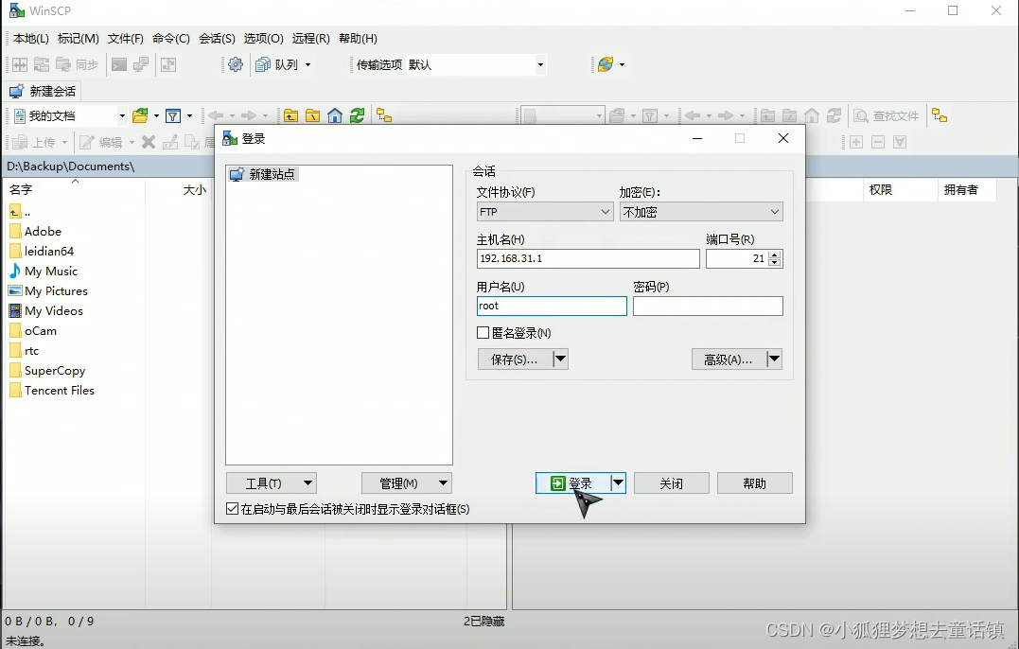Click the remote unselect files minus icon
1019x649 pixels.
[x=878, y=142]
